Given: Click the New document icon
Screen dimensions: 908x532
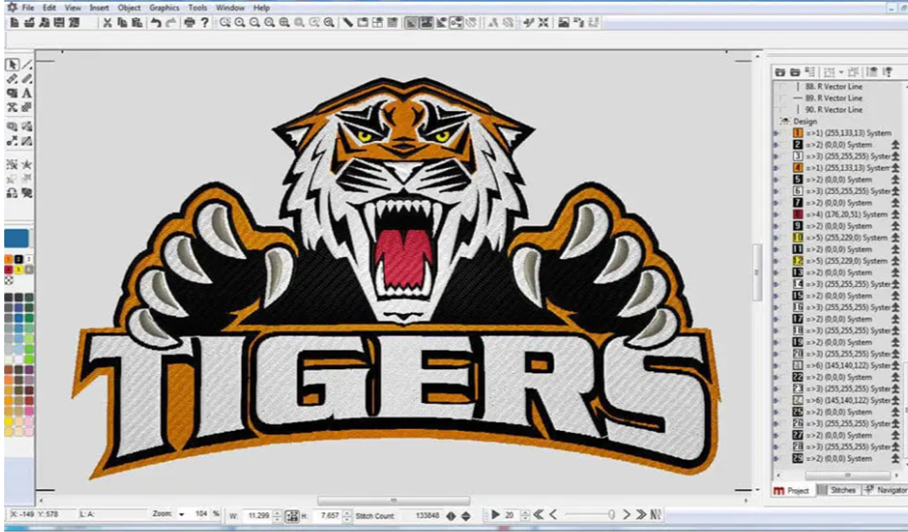Looking at the screenshot, I should point(15,23).
